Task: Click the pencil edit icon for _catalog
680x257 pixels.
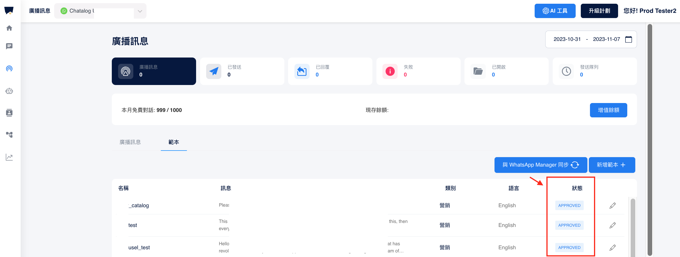Action: tap(613, 205)
